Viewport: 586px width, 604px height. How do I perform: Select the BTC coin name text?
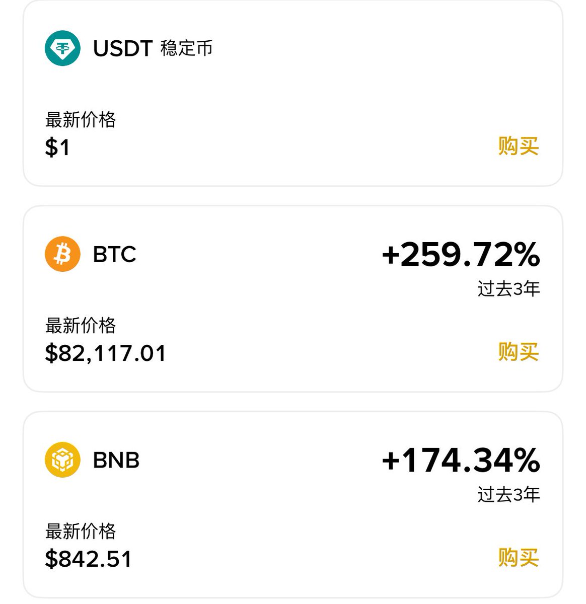pos(115,255)
